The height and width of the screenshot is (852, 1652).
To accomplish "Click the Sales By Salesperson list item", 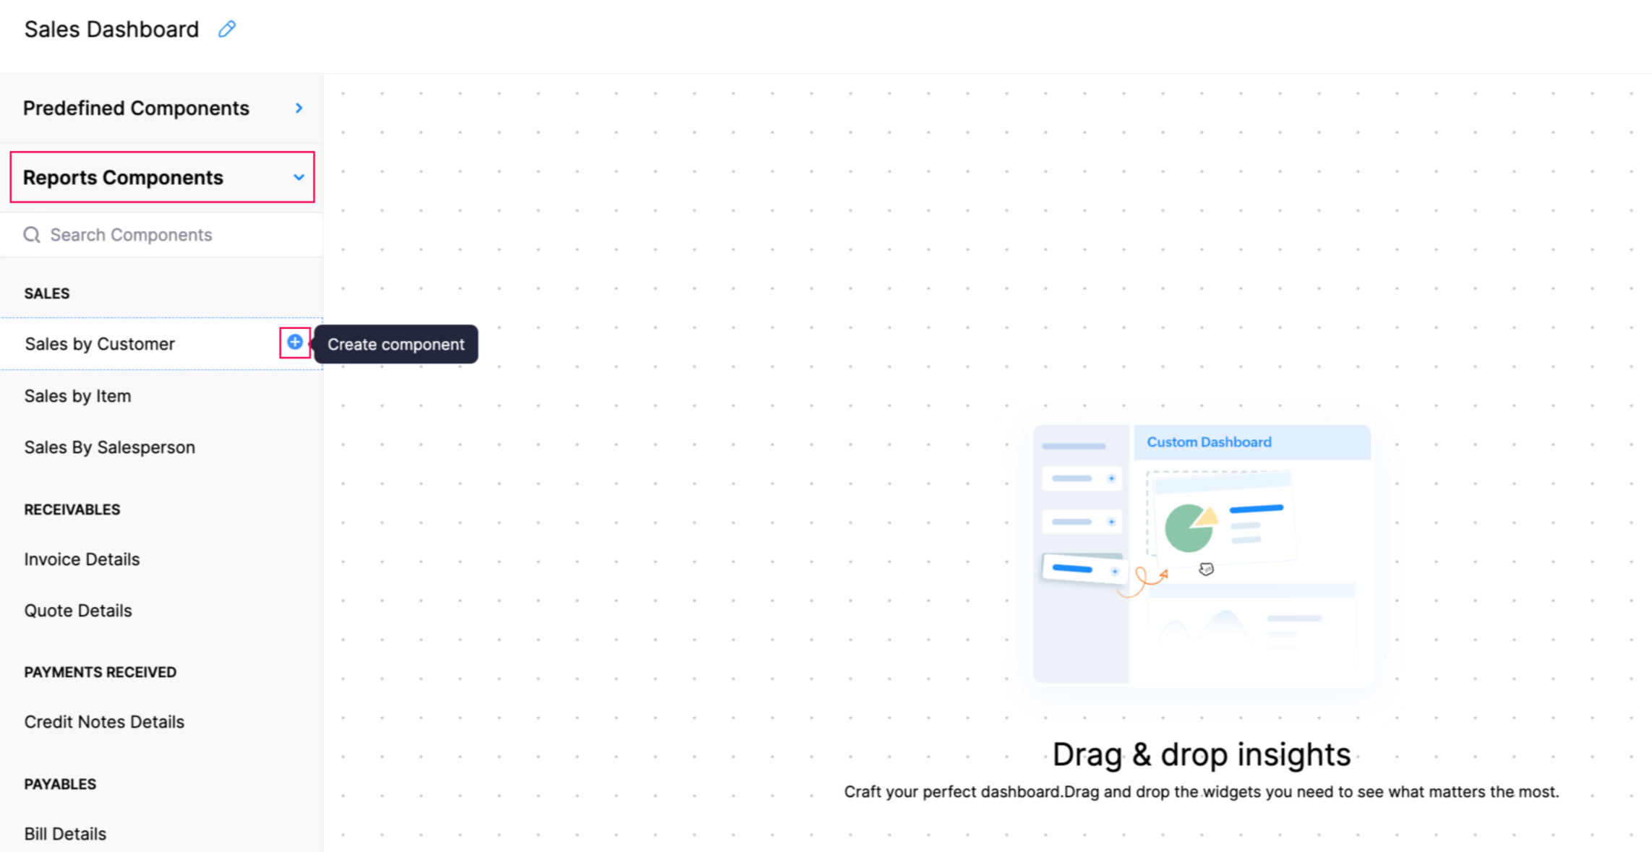I will point(110,447).
